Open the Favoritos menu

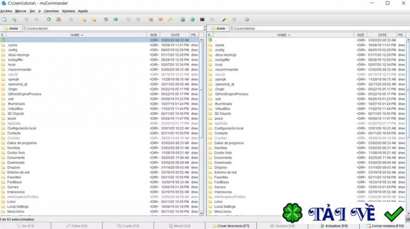(51, 11)
